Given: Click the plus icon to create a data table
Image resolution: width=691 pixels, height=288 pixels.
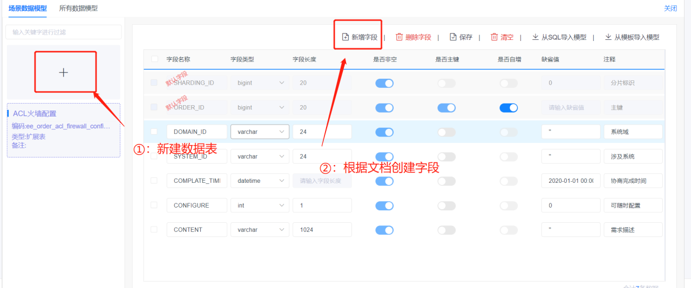Looking at the screenshot, I should coord(63,72).
